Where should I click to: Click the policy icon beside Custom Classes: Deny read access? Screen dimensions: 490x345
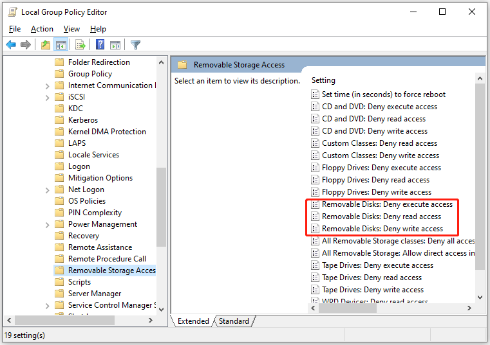(x=315, y=143)
